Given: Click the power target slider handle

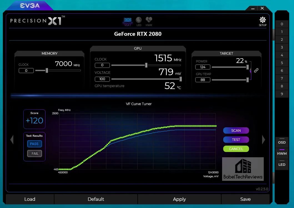Looking at the screenshot, I should coord(248,67).
